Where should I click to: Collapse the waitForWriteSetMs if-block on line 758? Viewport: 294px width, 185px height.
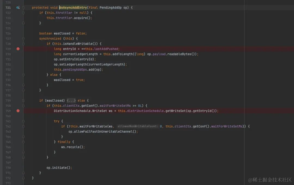click(x=23, y=106)
